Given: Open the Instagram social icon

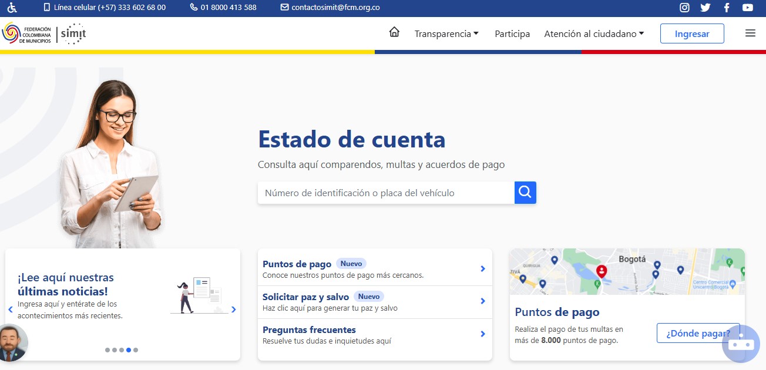Looking at the screenshot, I should pos(684,8).
